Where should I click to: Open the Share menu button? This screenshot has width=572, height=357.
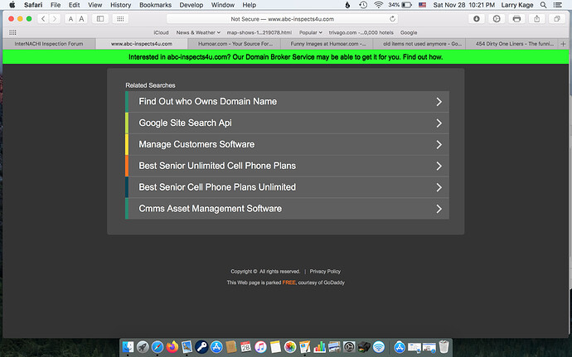536,18
